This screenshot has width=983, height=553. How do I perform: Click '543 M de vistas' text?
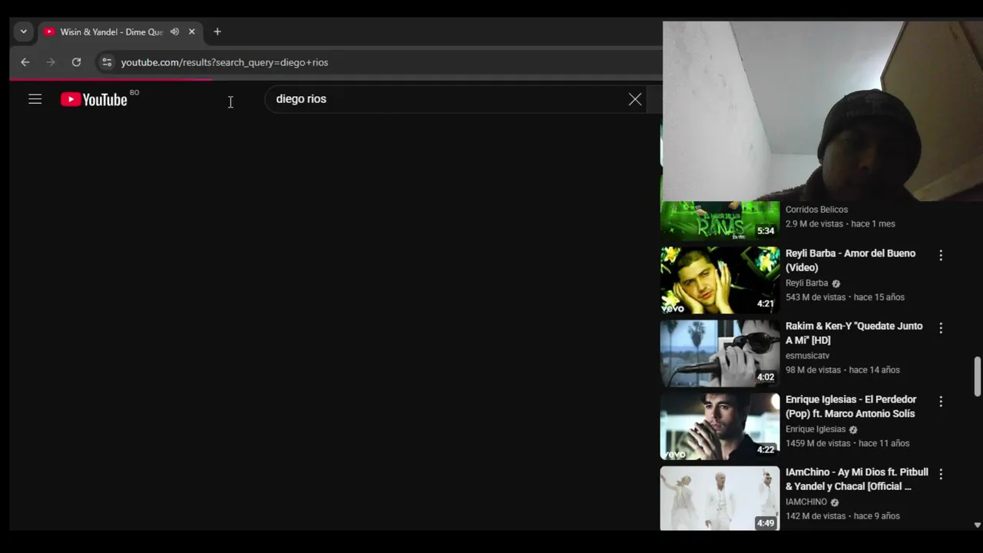[x=816, y=297]
